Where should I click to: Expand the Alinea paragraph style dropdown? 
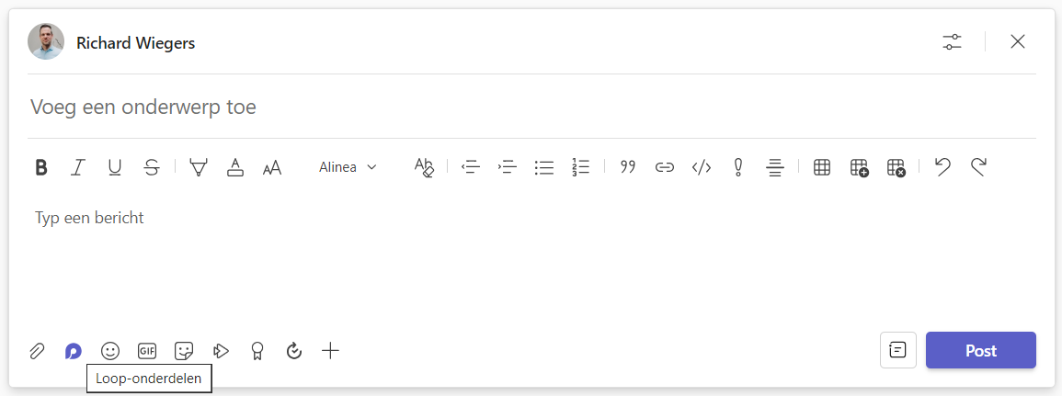coord(348,167)
